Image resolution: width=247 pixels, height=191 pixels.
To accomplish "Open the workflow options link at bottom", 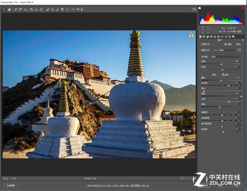I will [118, 186].
